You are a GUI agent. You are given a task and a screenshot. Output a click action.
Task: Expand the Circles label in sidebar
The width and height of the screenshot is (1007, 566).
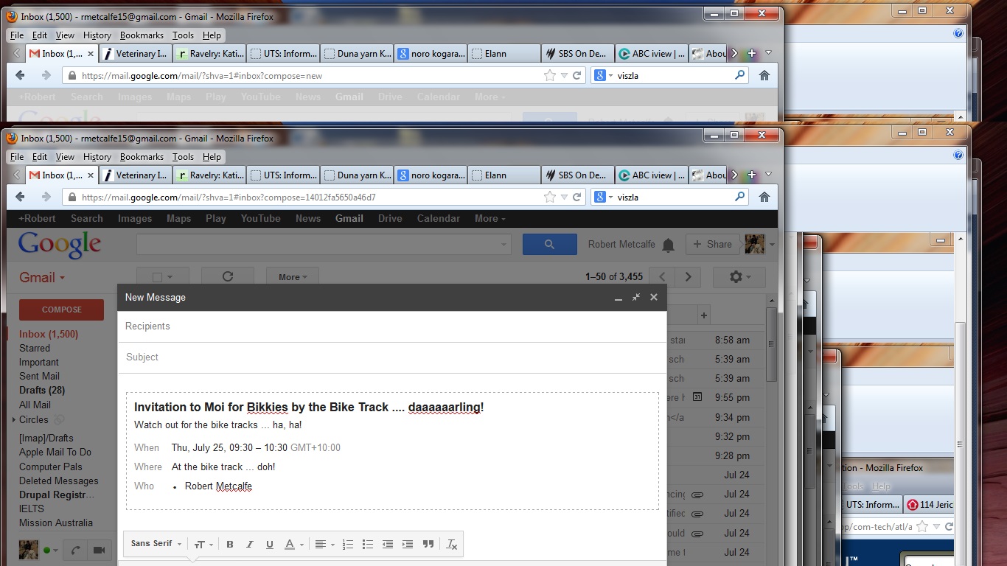click(x=14, y=420)
